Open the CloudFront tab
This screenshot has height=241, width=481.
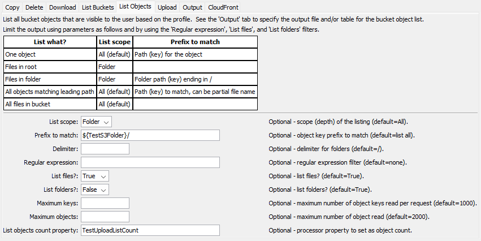click(223, 7)
